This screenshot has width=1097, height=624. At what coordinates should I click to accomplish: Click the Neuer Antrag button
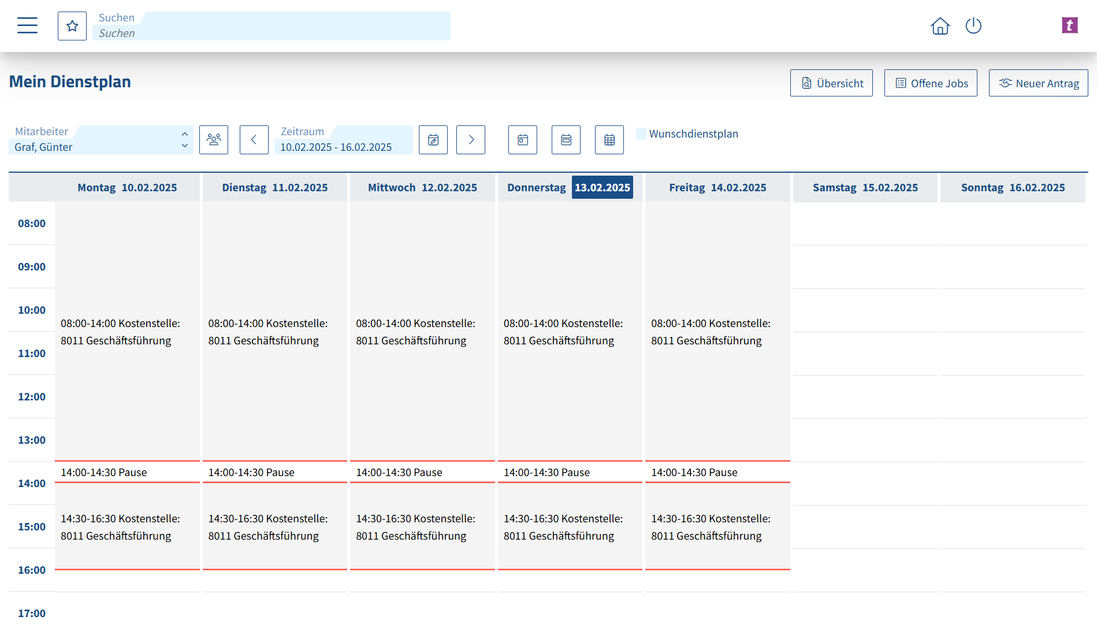click(x=1038, y=83)
